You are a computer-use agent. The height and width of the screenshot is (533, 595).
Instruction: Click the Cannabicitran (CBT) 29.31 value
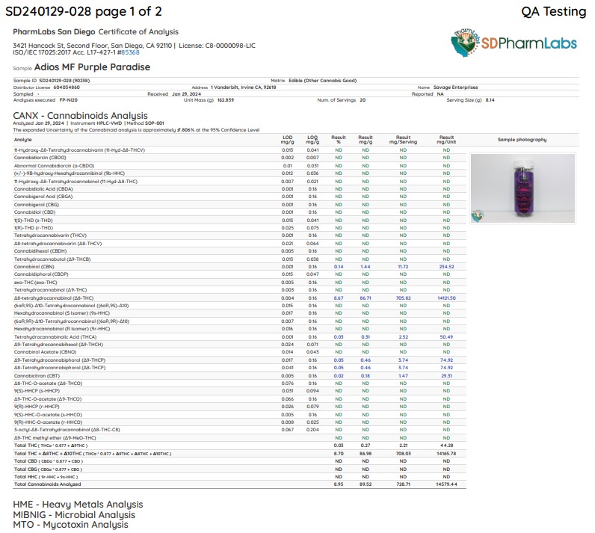tap(447, 376)
